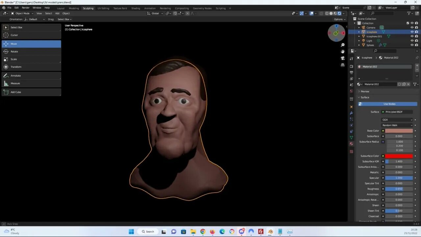Switch to the Shading workspace tab

136,8
